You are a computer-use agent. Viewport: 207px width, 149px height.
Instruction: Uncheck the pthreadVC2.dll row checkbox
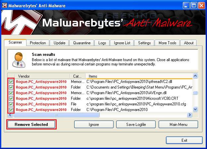click(x=11, y=82)
